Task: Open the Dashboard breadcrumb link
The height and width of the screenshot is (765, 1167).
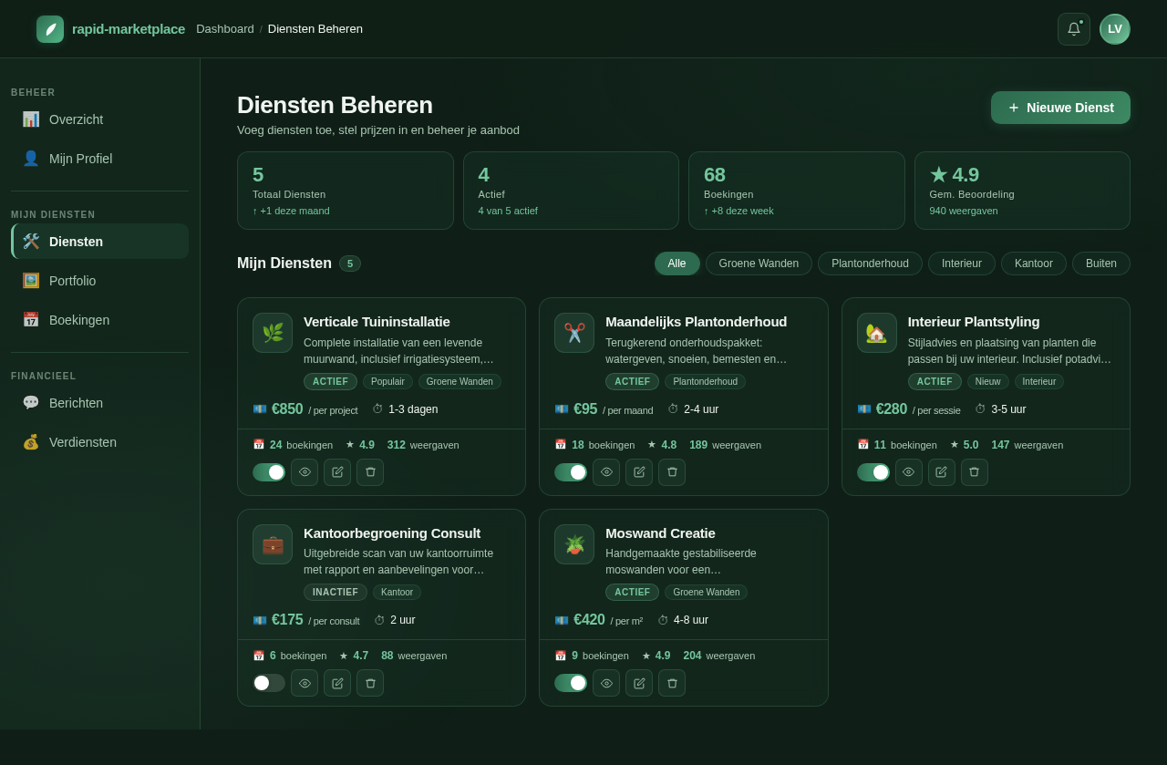Action: coord(224,28)
